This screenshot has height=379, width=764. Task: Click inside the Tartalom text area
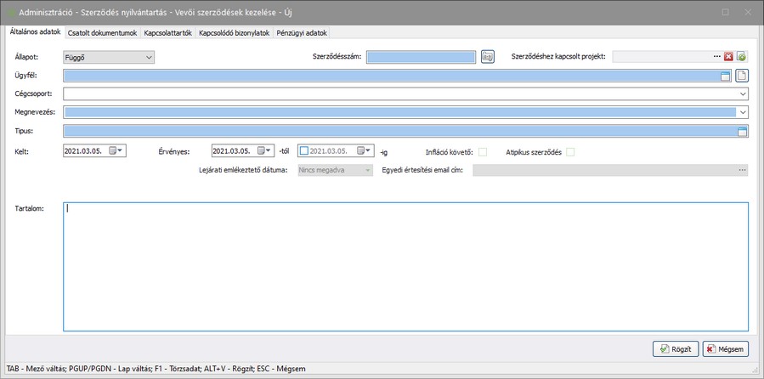pyautogui.click(x=405, y=266)
